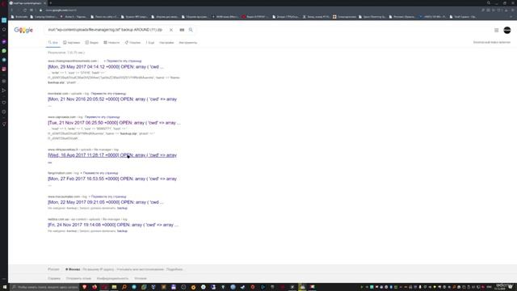
Task: Open the on-screen keyboard icon in search box
Action: pyautogui.click(x=182, y=30)
